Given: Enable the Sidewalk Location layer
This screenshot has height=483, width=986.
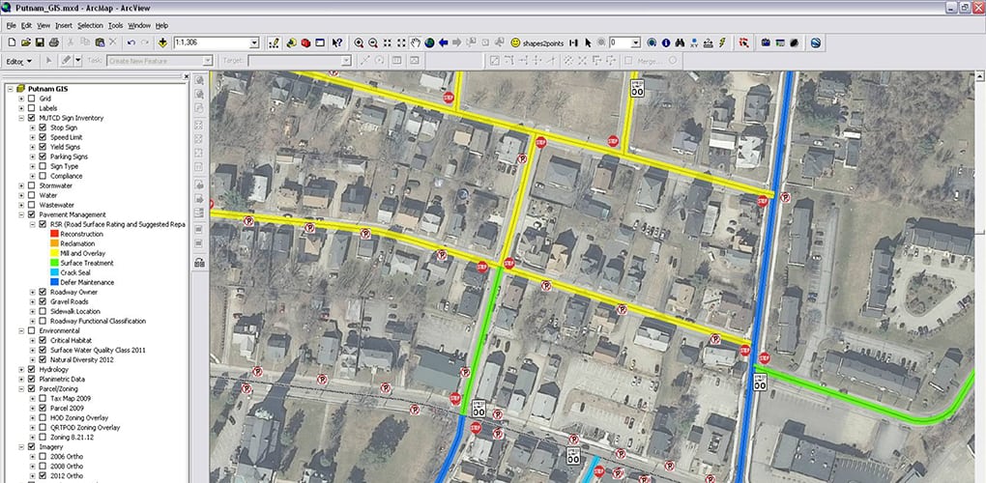Looking at the screenshot, I should 43,311.
